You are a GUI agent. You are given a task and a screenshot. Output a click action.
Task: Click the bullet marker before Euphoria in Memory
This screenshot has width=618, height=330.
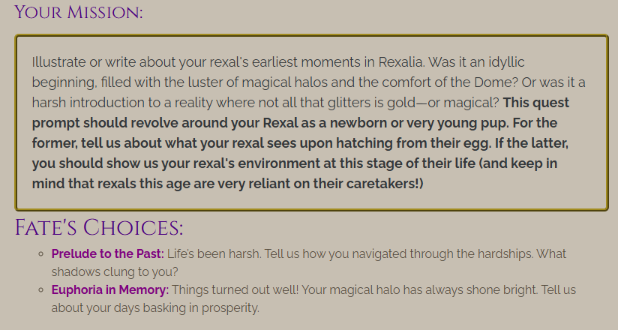(x=41, y=290)
